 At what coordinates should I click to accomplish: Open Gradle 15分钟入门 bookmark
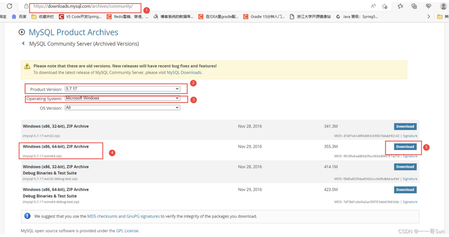coord(264,17)
